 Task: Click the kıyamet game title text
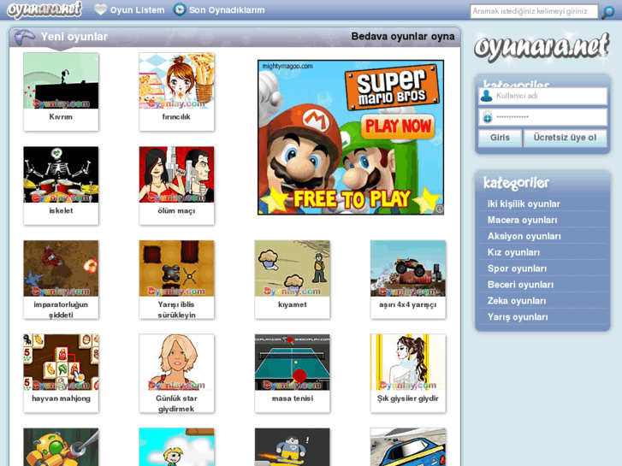[x=293, y=304]
